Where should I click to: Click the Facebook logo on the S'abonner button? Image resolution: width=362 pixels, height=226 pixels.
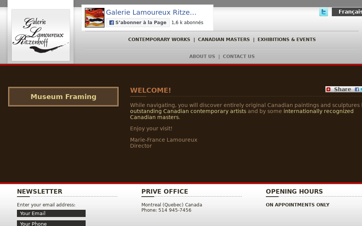click(111, 23)
